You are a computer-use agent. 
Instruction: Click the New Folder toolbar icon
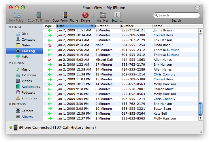point(17,15)
